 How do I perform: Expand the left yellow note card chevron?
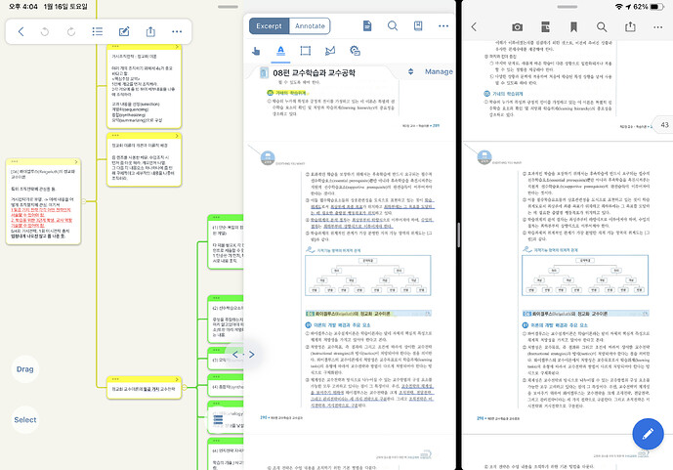76,162
